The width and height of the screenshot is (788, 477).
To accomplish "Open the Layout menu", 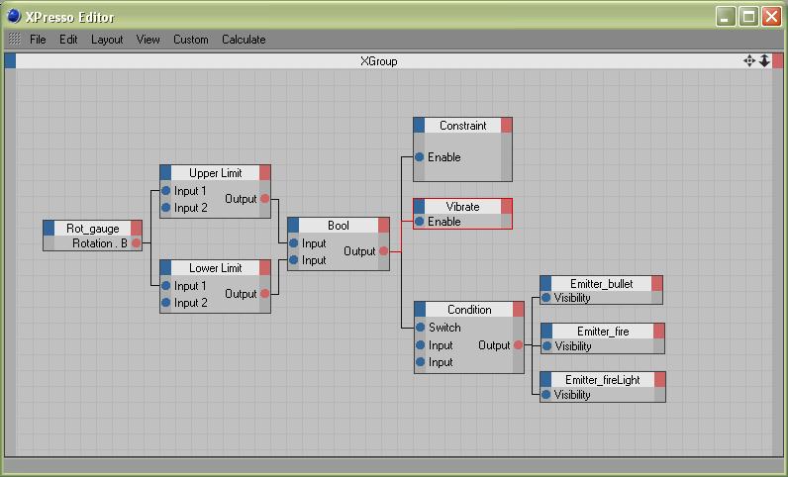I will point(107,40).
